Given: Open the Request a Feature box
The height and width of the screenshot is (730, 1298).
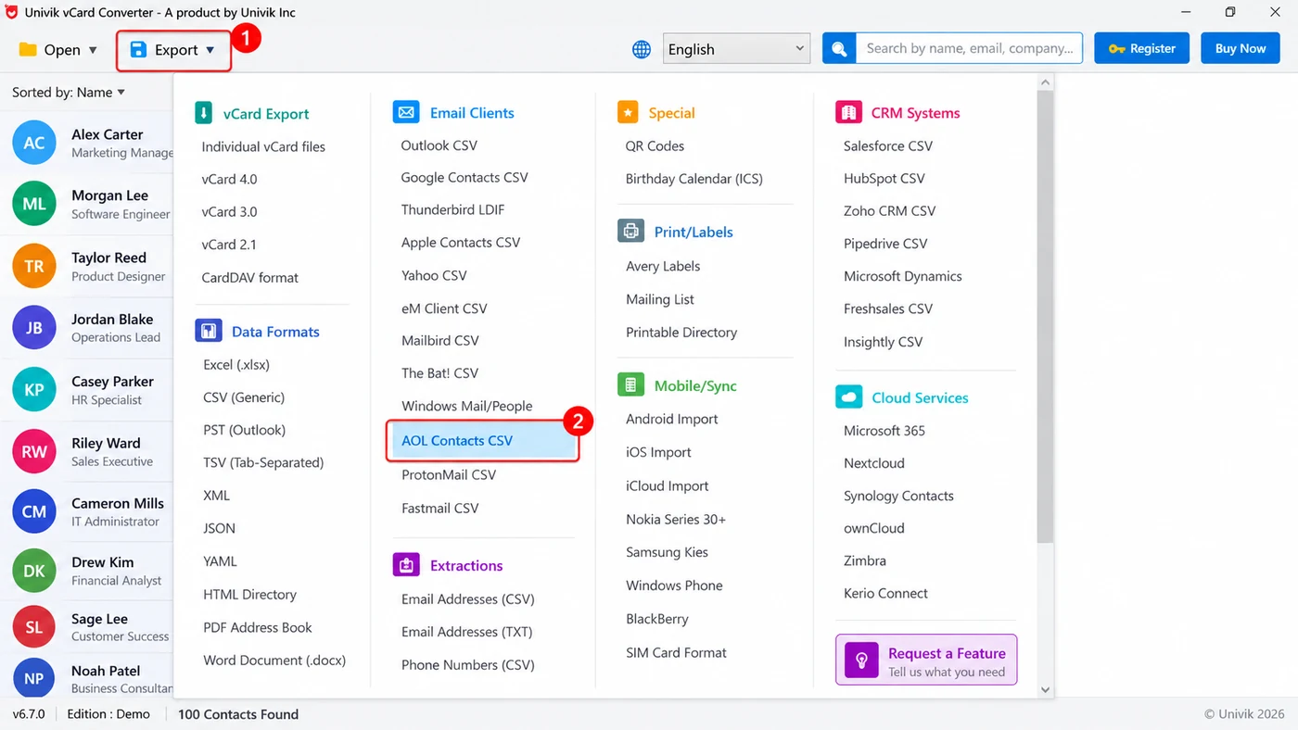Looking at the screenshot, I should click(926, 660).
